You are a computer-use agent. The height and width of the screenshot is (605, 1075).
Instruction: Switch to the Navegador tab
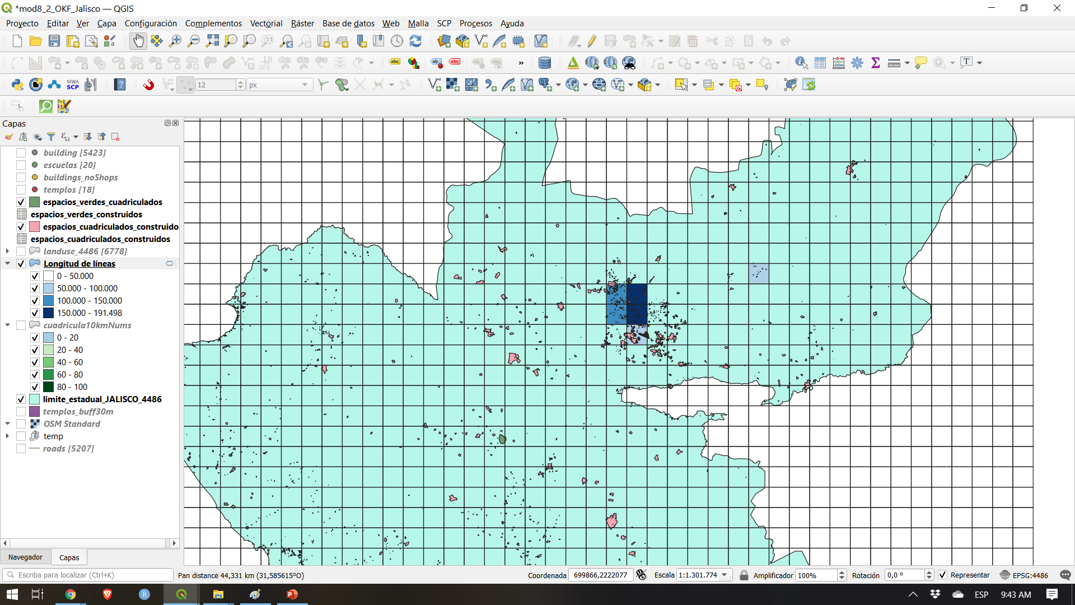coord(25,557)
